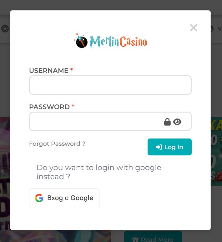This screenshot has height=242, width=222.
Task: Click the magic wand ball icon
Action: pyautogui.click(x=81, y=41)
